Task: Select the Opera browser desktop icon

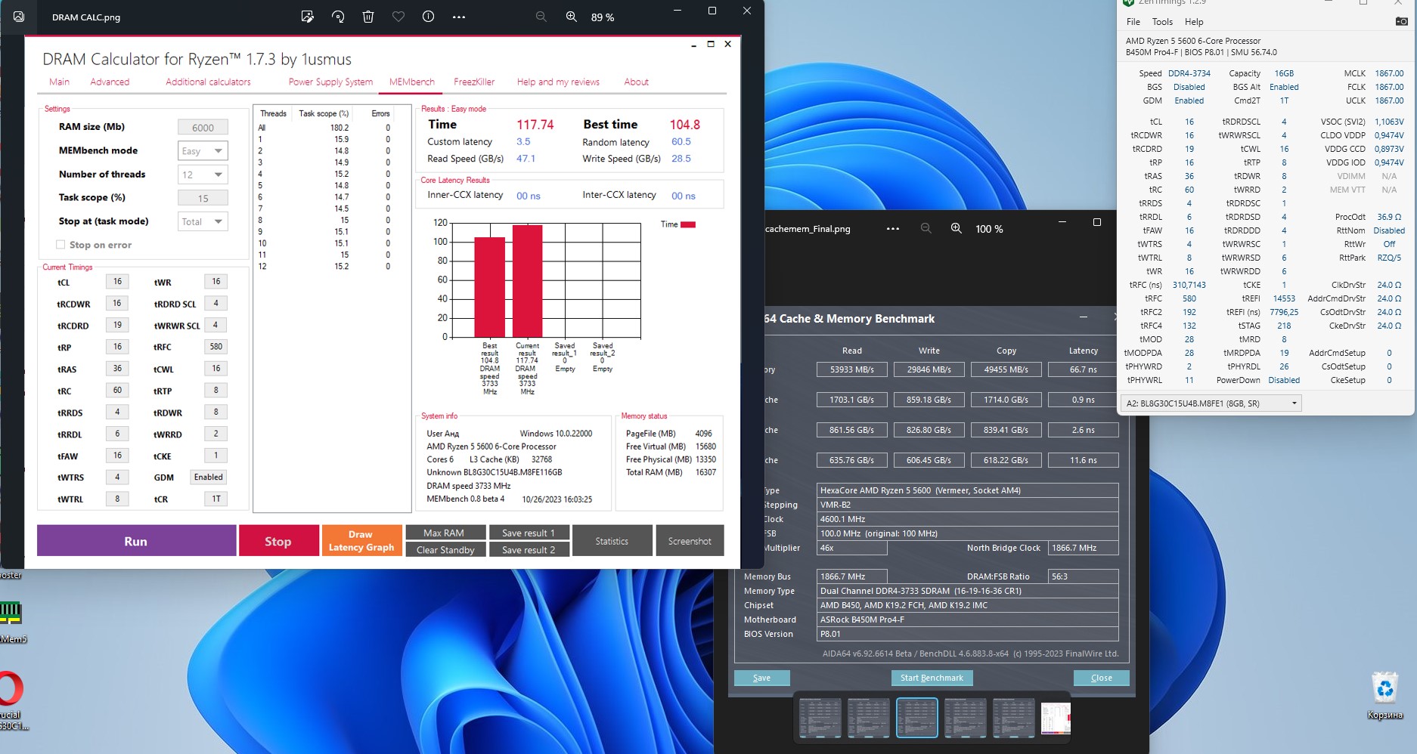Action: click(11, 699)
